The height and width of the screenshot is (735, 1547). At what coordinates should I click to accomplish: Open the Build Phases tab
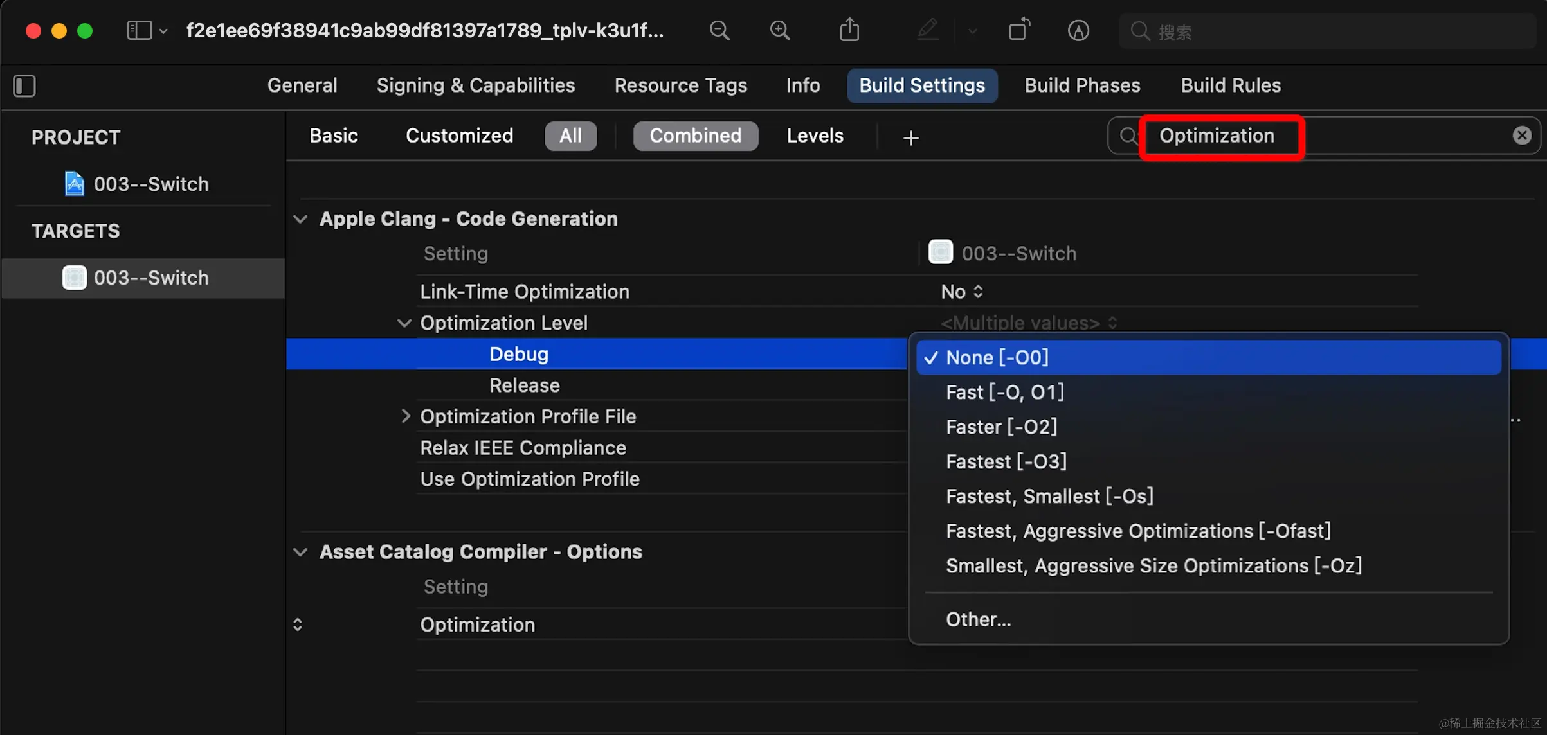[1082, 85]
